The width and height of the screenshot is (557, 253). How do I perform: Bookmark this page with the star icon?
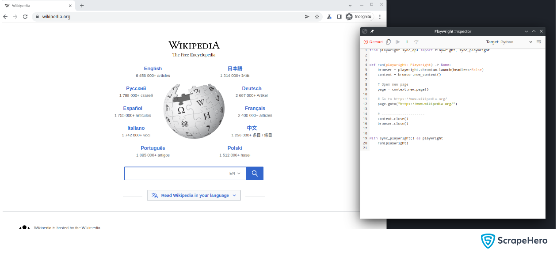tap(317, 17)
